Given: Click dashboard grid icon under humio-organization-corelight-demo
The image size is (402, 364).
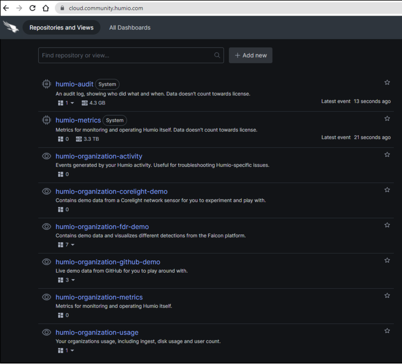Looking at the screenshot, I should click(61, 209).
